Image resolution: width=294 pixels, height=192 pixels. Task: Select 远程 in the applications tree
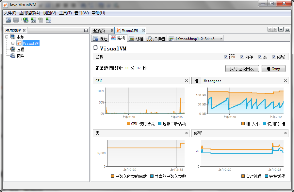[x=20, y=49]
